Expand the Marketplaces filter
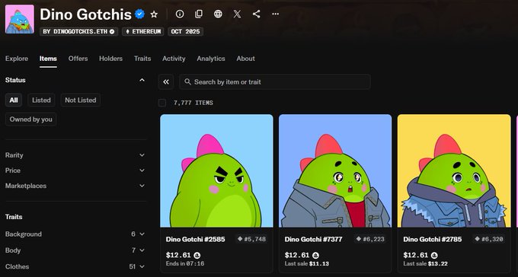This screenshot has width=518, height=277. coord(75,186)
